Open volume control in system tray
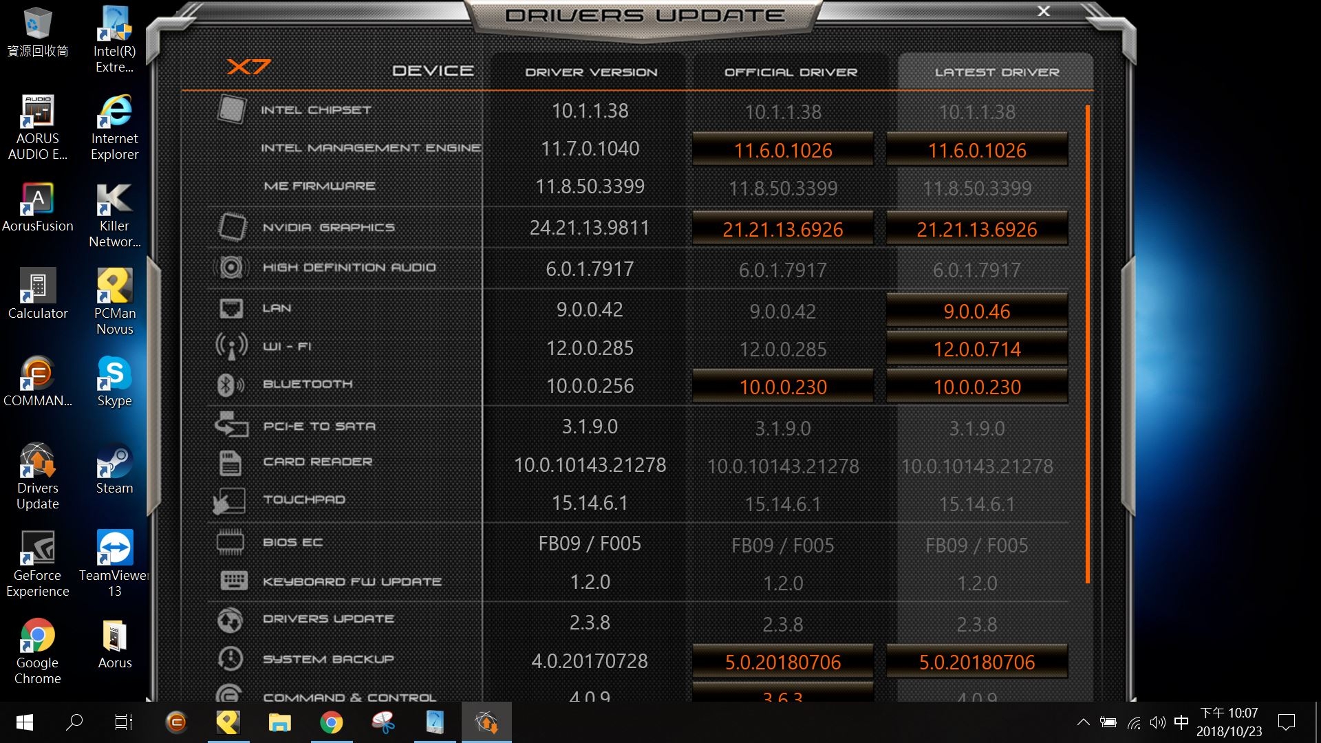Viewport: 1321px width, 743px height. coord(1158,722)
